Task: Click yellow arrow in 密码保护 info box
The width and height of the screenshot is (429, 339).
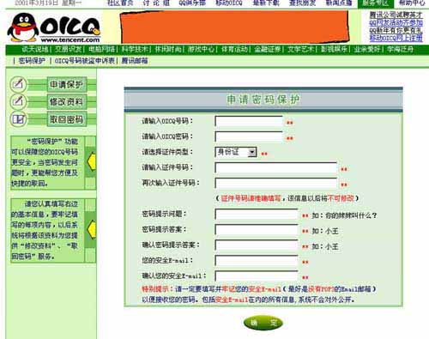Action: point(92,162)
